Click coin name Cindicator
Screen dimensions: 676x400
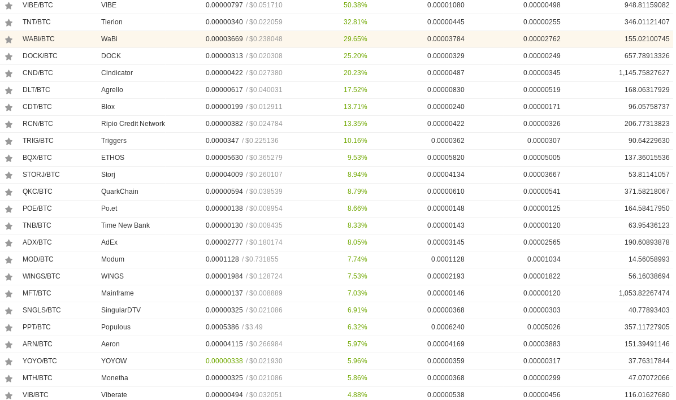click(x=117, y=73)
